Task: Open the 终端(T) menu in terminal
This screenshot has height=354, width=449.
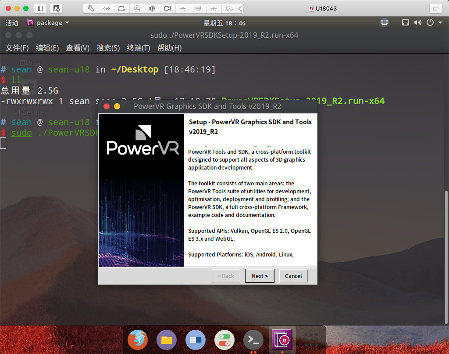Action: [138, 47]
